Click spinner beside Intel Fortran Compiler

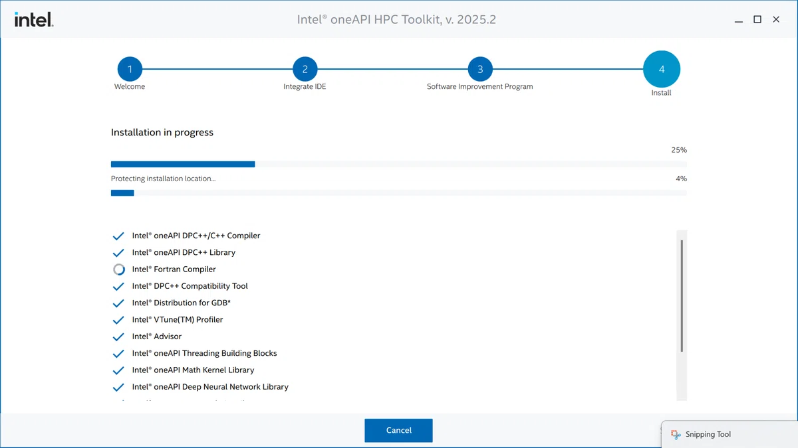[x=119, y=269]
